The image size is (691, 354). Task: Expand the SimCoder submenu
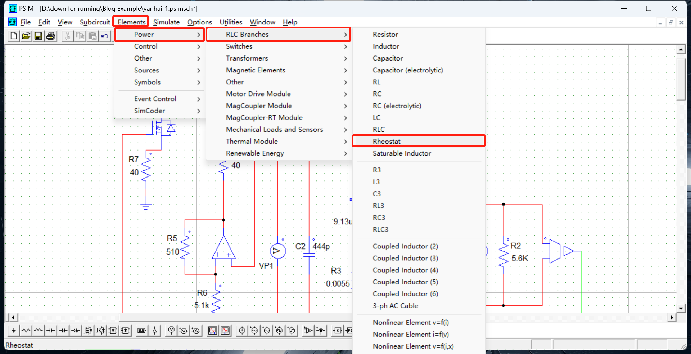click(x=159, y=111)
